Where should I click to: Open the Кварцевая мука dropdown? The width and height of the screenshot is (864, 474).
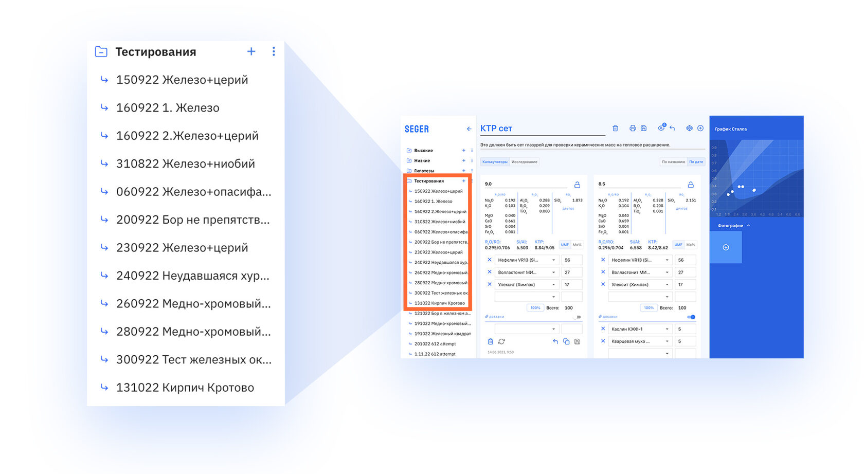tap(640, 341)
